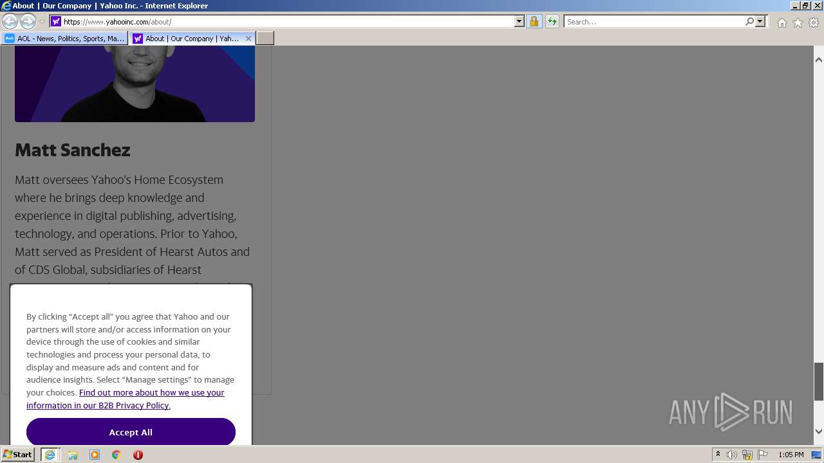Open recent pages dropdown next to Forward

[x=42, y=22]
